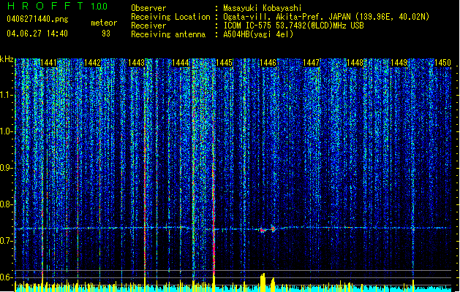This screenshot has height=292, width=460.
Task: Click the Receiving Location label
Action: (x=170, y=17)
